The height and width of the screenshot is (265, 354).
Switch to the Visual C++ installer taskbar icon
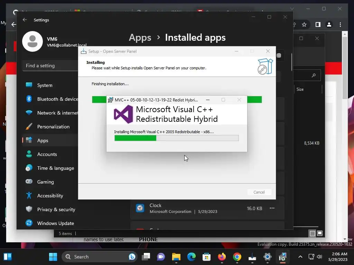(x=283, y=257)
